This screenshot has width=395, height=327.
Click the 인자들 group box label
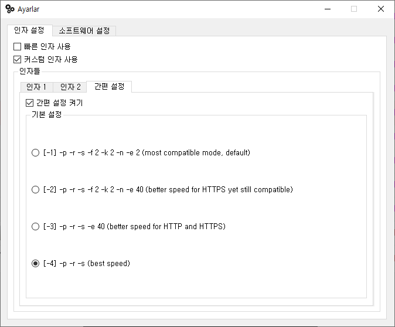coord(30,71)
